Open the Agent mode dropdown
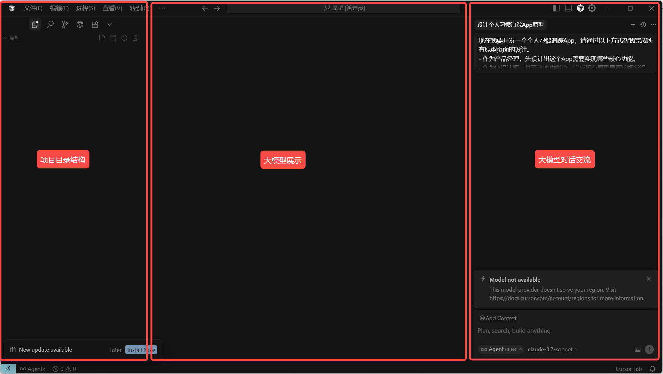 pos(501,349)
